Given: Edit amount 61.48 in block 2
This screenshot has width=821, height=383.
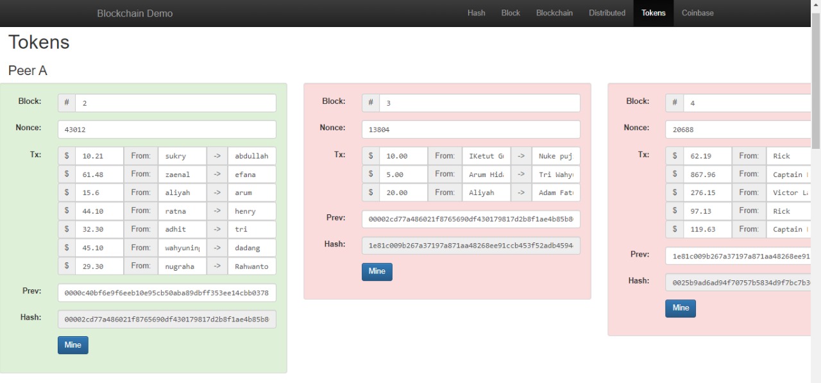Looking at the screenshot, I should 99,174.
